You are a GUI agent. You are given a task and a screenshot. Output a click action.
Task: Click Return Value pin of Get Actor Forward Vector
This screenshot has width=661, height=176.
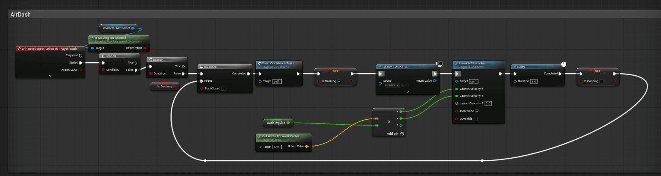pyautogui.click(x=306, y=146)
